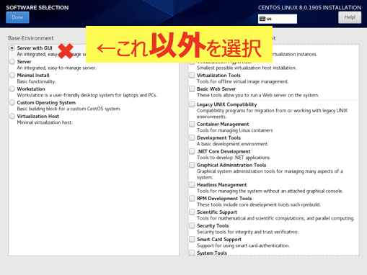Viewport: 367px width, 275px height.
Task: Click 'Smallest possible virtualization host installation.' text
Action: [247, 68]
